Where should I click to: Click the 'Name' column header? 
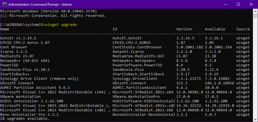[5, 29]
